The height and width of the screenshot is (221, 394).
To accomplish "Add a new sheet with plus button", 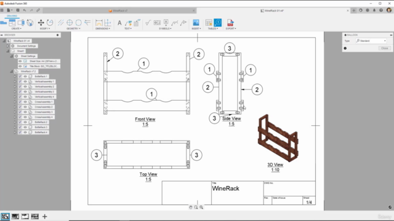I will coord(45,217).
